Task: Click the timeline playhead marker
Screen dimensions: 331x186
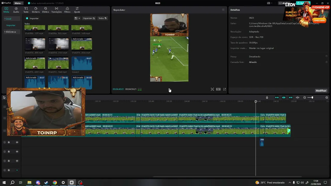Action: 256,102
